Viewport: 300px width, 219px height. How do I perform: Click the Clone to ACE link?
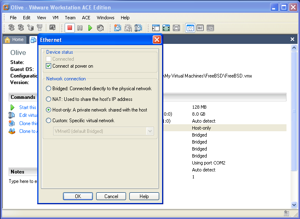point(28,131)
